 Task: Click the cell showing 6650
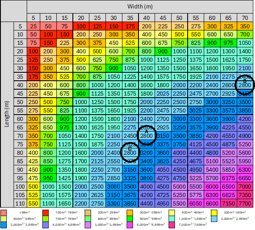pyautogui.click(x=245, y=178)
